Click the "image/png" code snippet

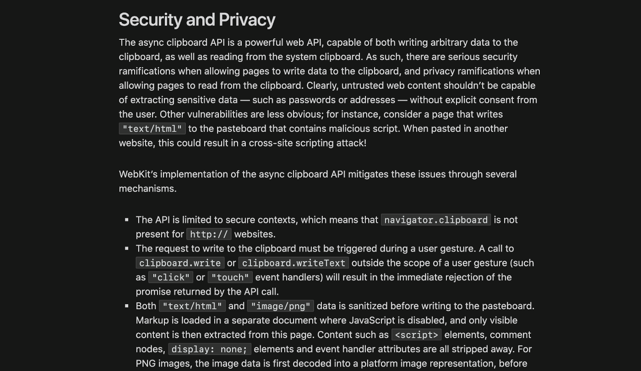tap(281, 306)
